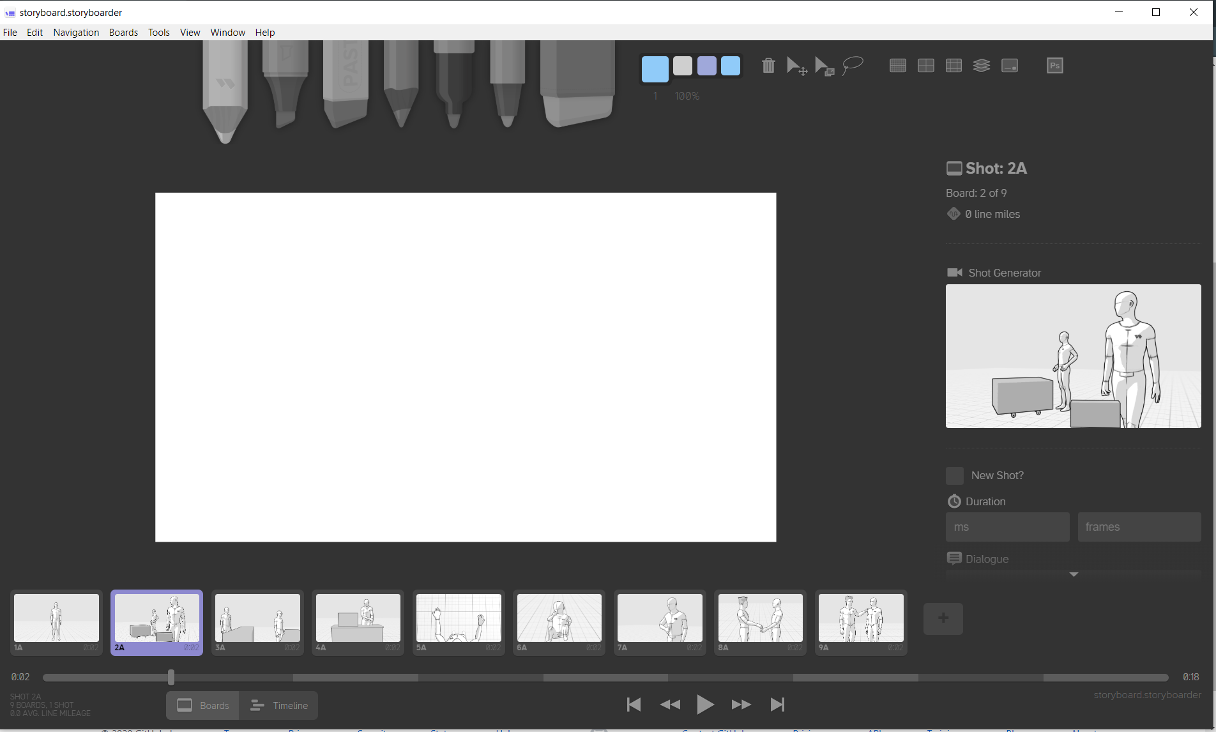The image size is (1216, 732).
Task: Expand the Dialogue section chevron
Action: (1073, 574)
